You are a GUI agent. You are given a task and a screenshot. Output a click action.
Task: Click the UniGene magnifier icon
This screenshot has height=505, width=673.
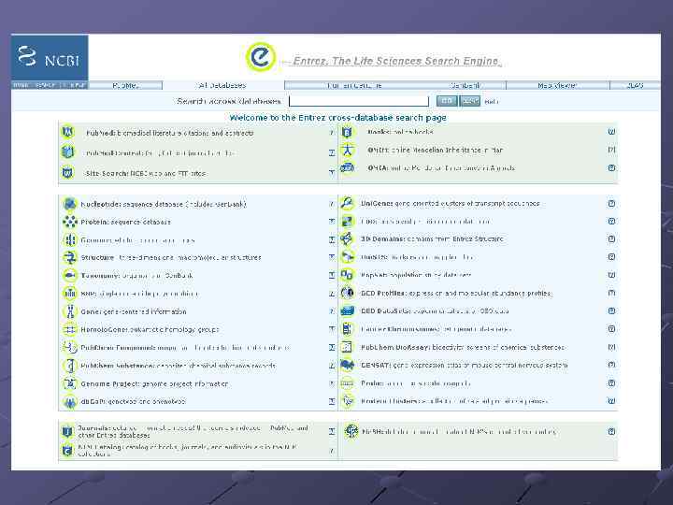point(347,203)
